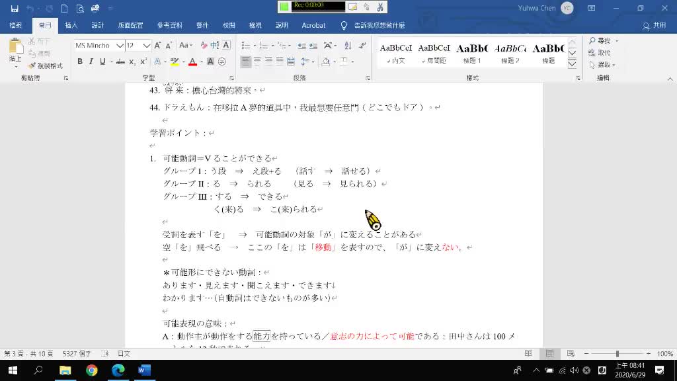Open the Styles pane launcher

578,78
